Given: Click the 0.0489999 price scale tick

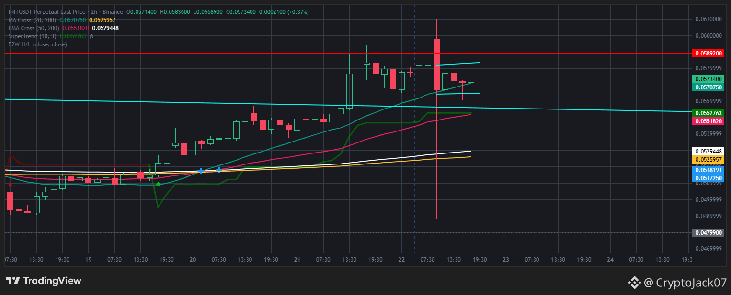Looking at the screenshot, I should point(708,216).
